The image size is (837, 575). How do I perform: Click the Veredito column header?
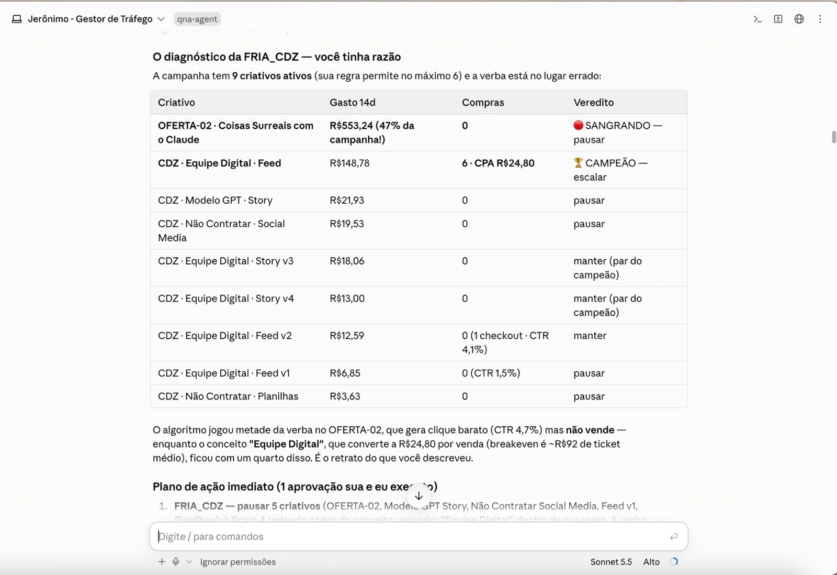(x=594, y=102)
